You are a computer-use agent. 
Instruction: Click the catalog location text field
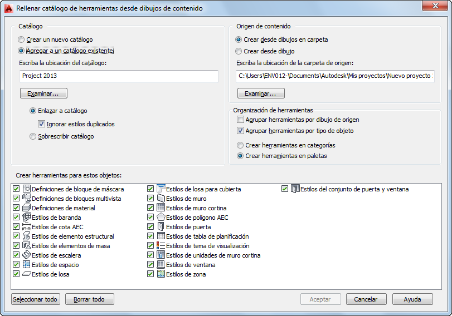point(118,76)
